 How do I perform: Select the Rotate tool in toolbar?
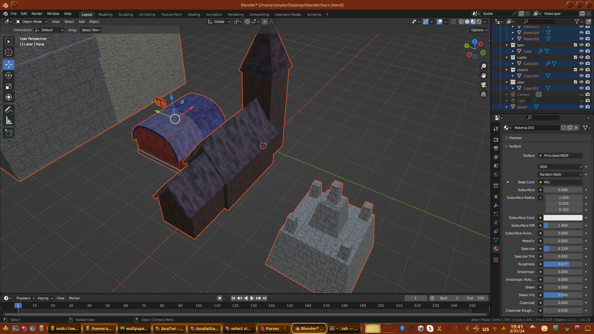9,75
